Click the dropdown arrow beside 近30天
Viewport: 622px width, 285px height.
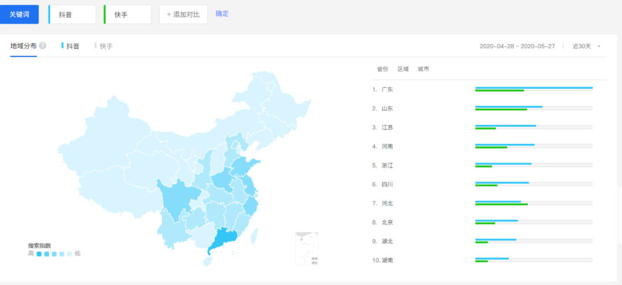click(x=598, y=47)
